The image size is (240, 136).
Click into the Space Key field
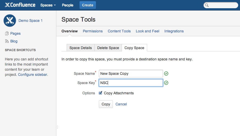pos(131,83)
